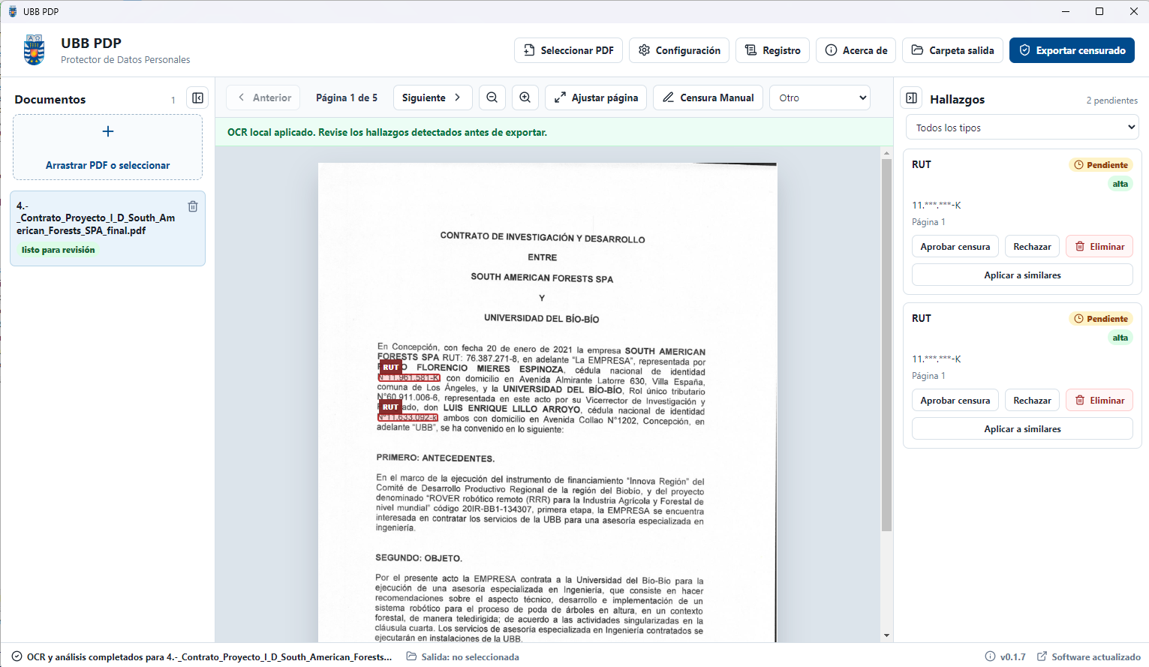Collapse the Hallazgos panel icon
1149x667 pixels.
tap(912, 98)
